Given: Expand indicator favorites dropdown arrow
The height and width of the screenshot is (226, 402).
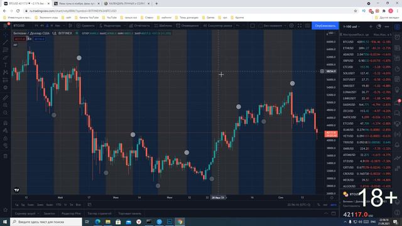Looking at the screenshot, I should click(x=124, y=26).
